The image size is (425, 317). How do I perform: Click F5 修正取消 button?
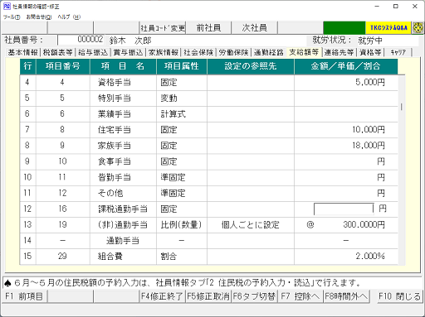[208, 296]
